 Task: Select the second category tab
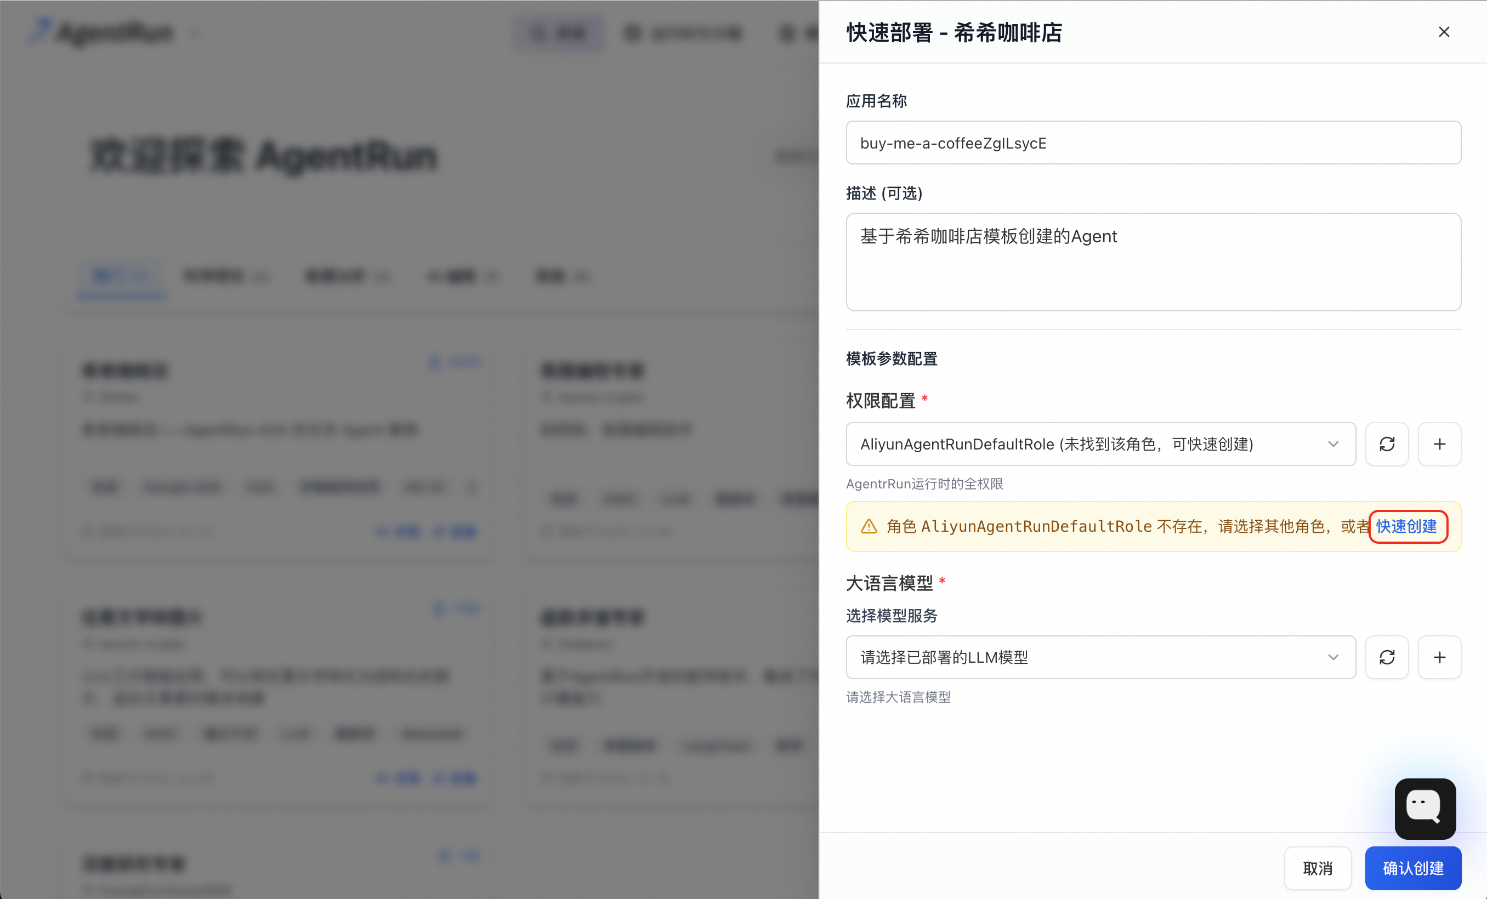[x=225, y=276]
